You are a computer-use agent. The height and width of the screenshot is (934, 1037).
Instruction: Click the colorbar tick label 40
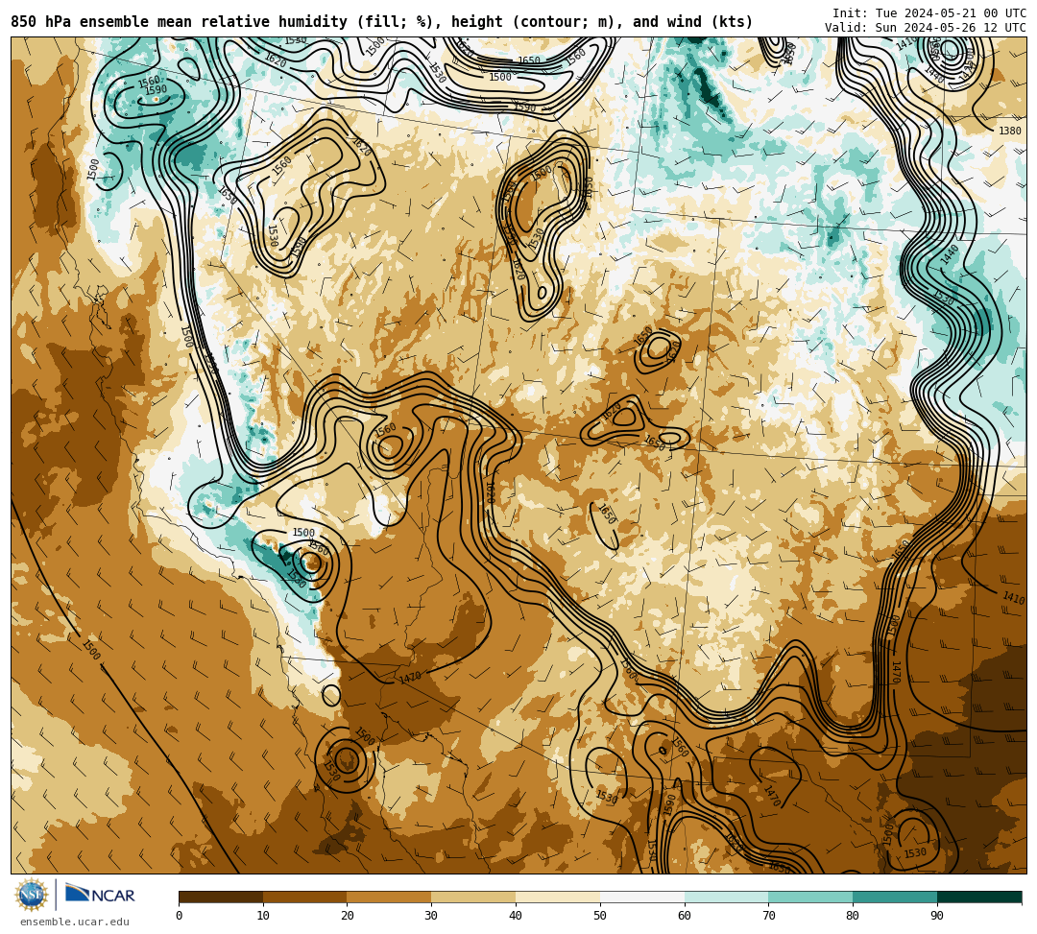pyautogui.click(x=516, y=916)
